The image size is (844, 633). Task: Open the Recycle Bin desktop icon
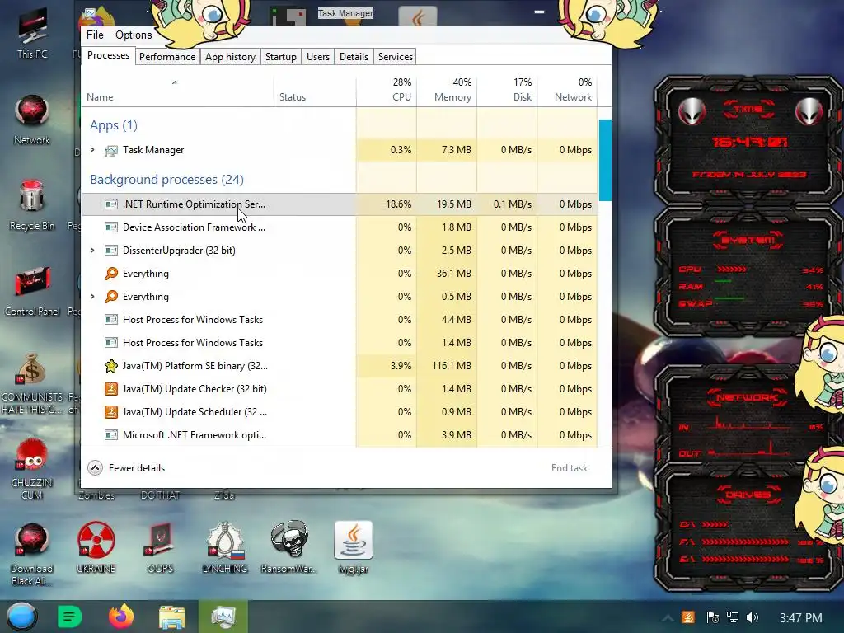(x=32, y=206)
